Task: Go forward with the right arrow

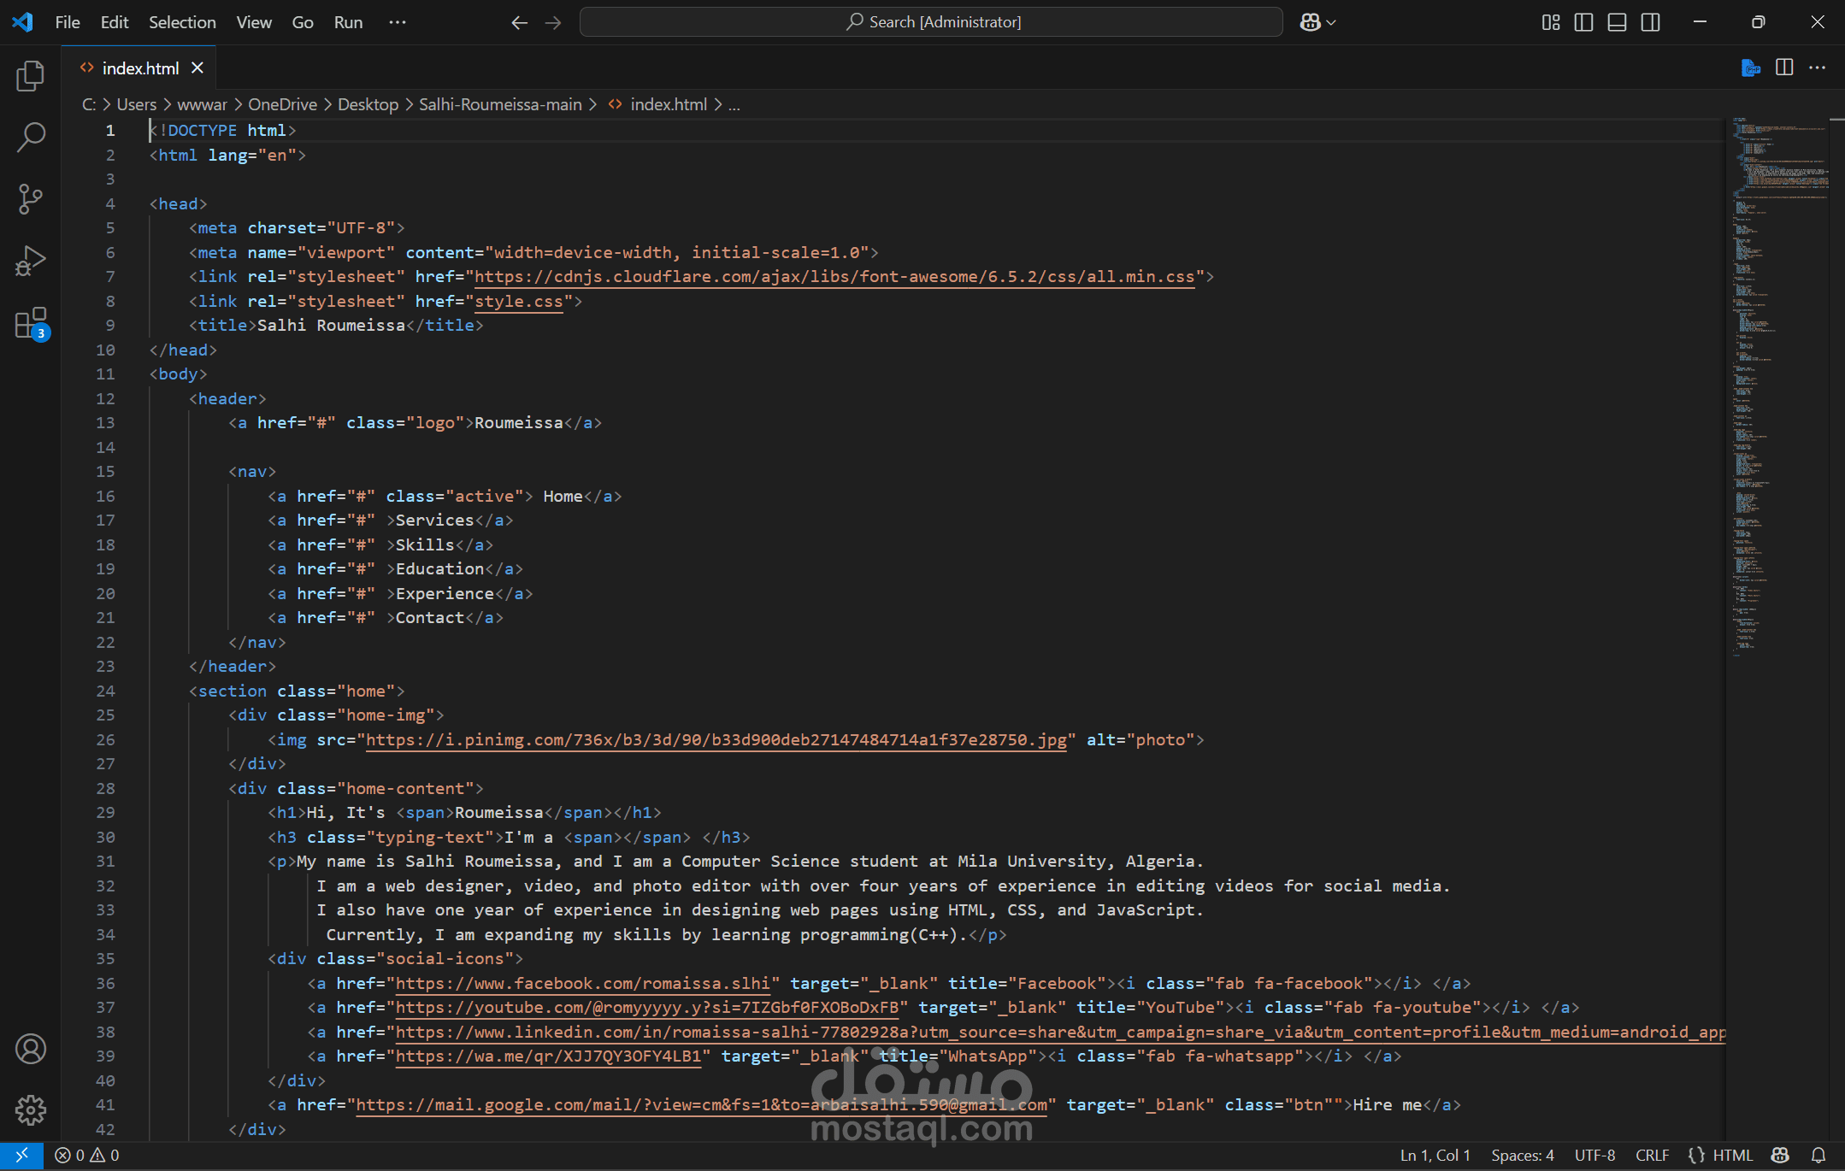Action: (553, 22)
